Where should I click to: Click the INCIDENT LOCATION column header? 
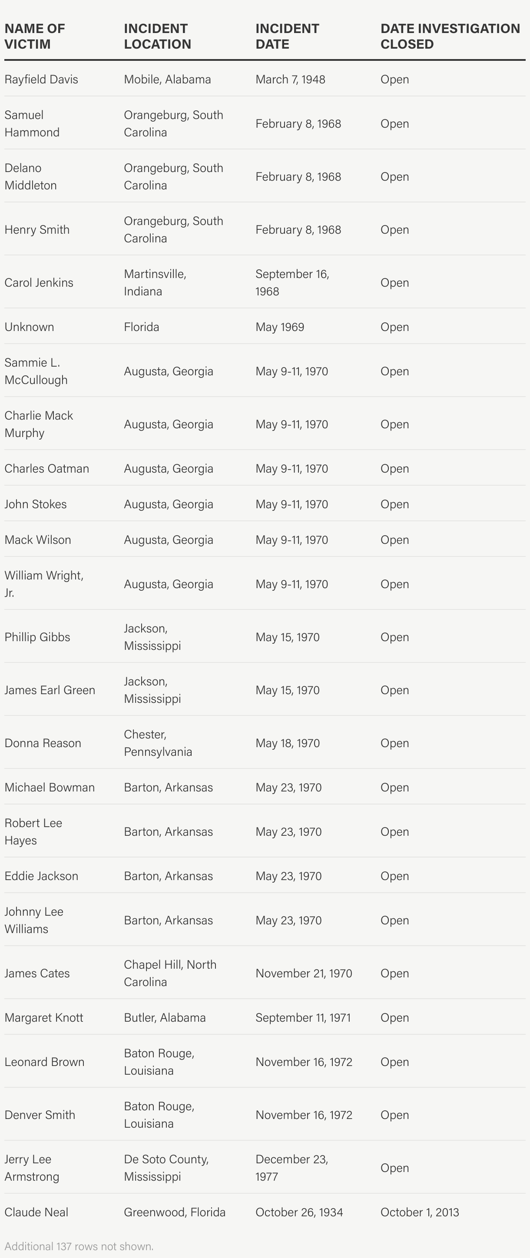[x=157, y=36]
